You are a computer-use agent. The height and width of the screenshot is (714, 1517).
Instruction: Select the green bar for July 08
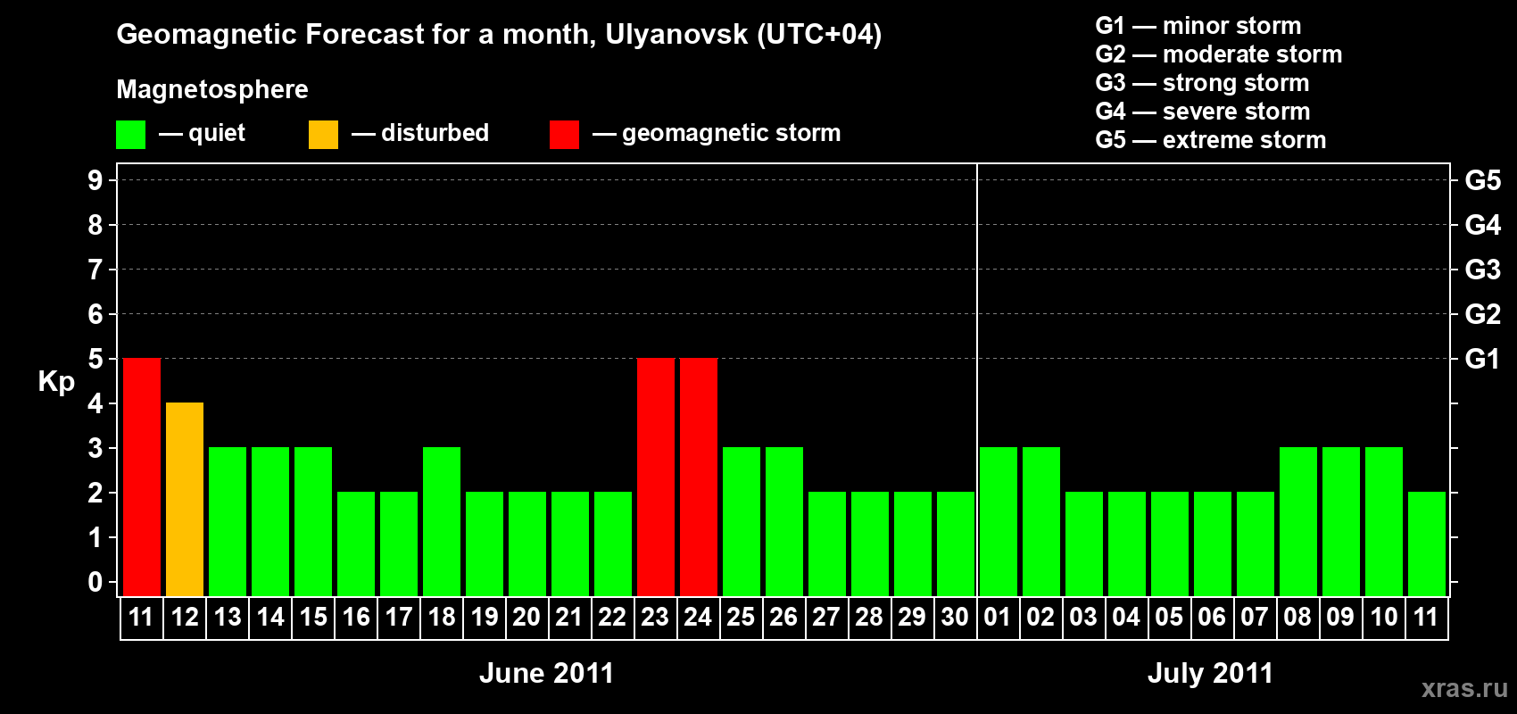(x=1298, y=522)
